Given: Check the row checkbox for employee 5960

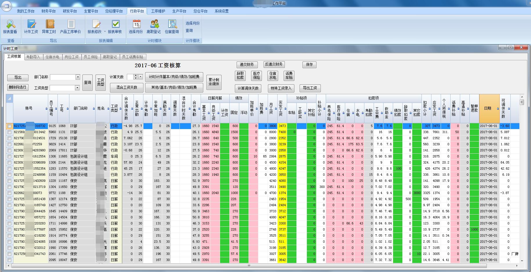Looking at the screenshot, I should tap(10, 132).
